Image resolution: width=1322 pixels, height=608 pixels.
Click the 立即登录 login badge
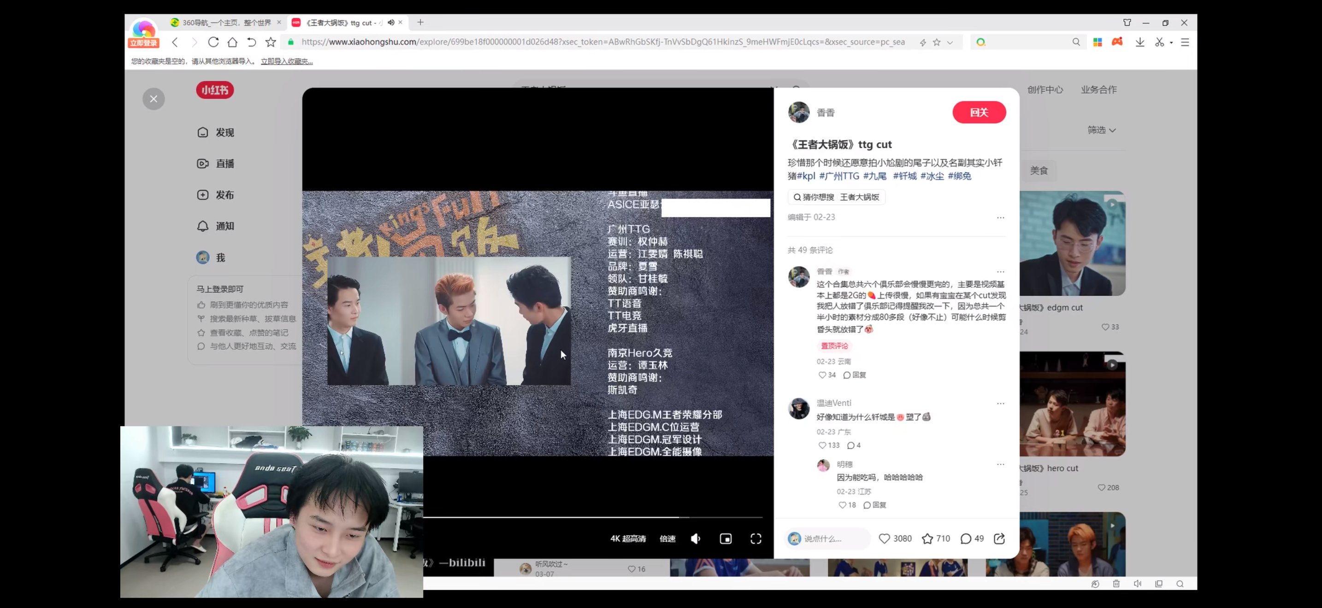[x=144, y=43]
